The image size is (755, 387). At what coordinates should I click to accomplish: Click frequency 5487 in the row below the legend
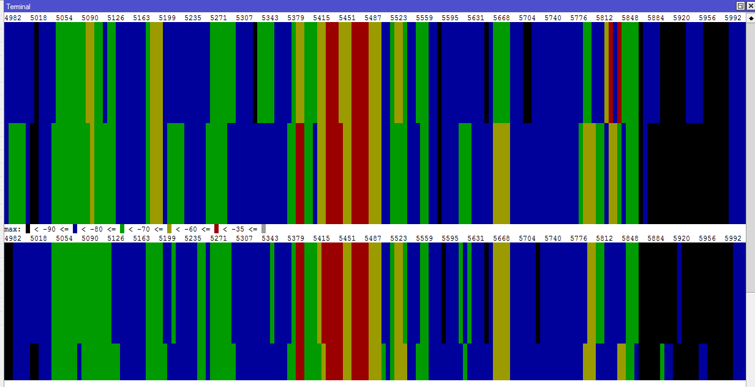point(373,238)
